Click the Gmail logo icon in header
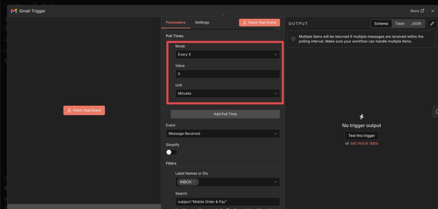Image resolution: width=438 pixels, height=209 pixels. pyautogui.click(x=14, y=11)
